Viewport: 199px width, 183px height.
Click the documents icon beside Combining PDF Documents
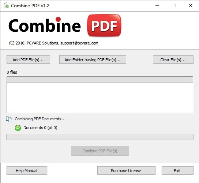tap(9, 119)
